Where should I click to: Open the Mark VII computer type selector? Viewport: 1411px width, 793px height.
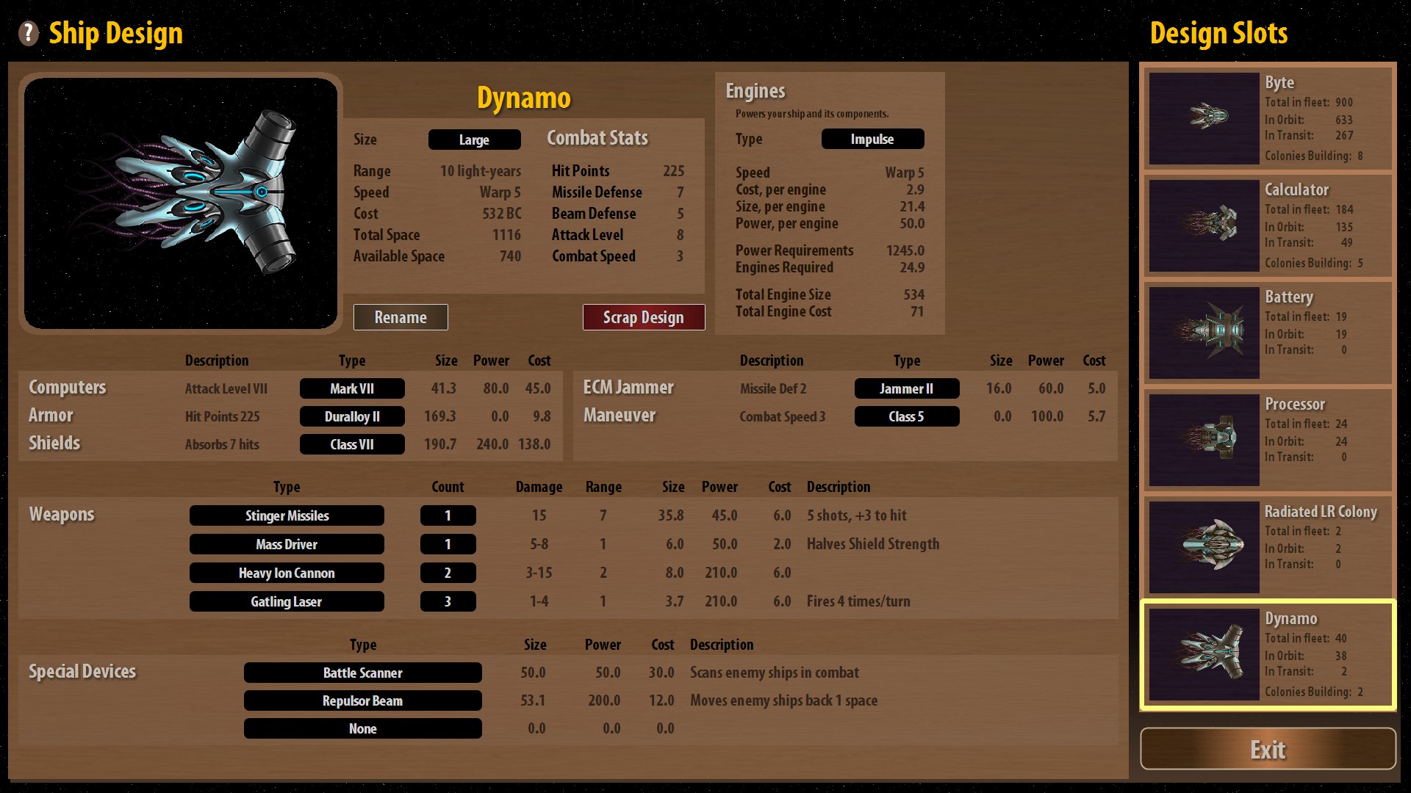pyautogui.click(x=352, y=388)
